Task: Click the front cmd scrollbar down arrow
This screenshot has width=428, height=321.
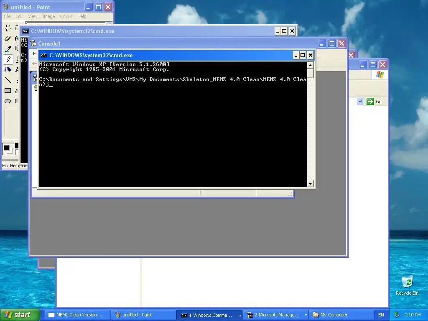Action: point(310,184)
